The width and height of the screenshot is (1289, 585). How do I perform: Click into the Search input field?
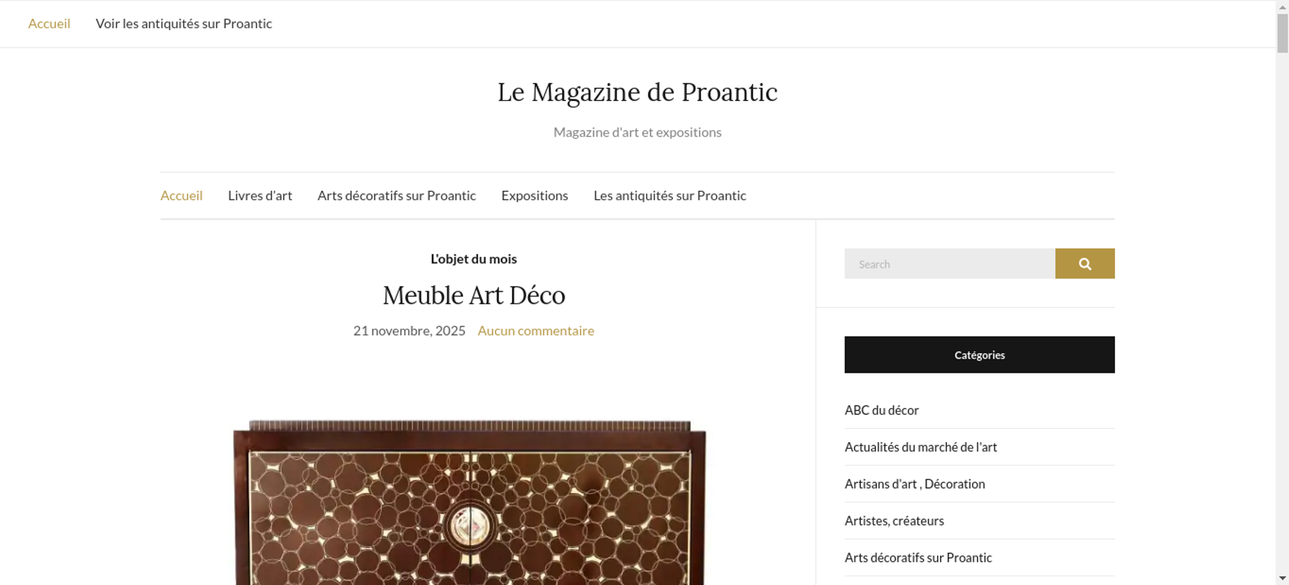(x=949, y=264)
